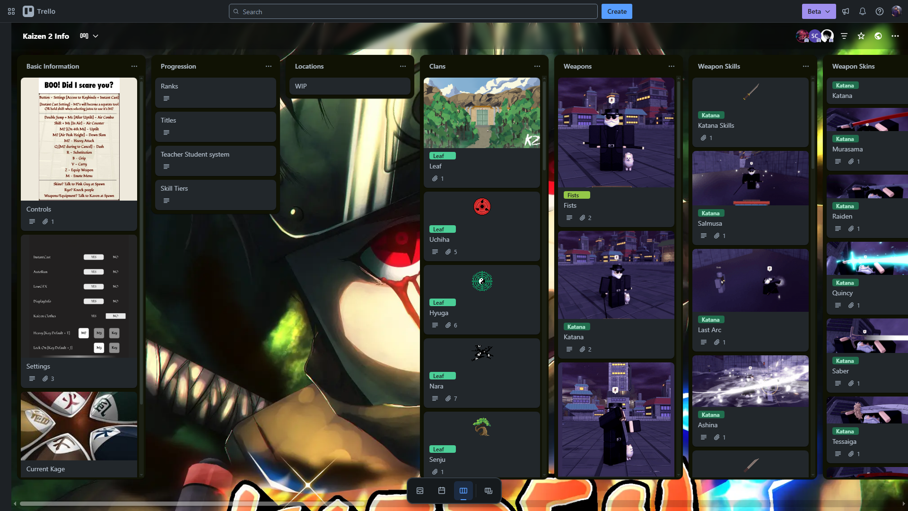The width and height of the screenshot is (908, 511).
Task: Open the Controls card cover image
Action: [x=79, y=139]
